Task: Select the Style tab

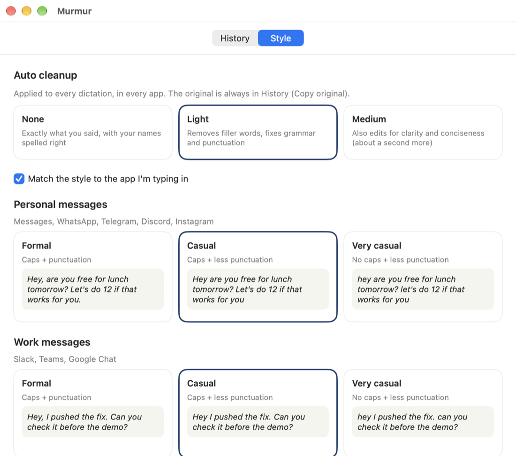Action: [x=281, y=38]
